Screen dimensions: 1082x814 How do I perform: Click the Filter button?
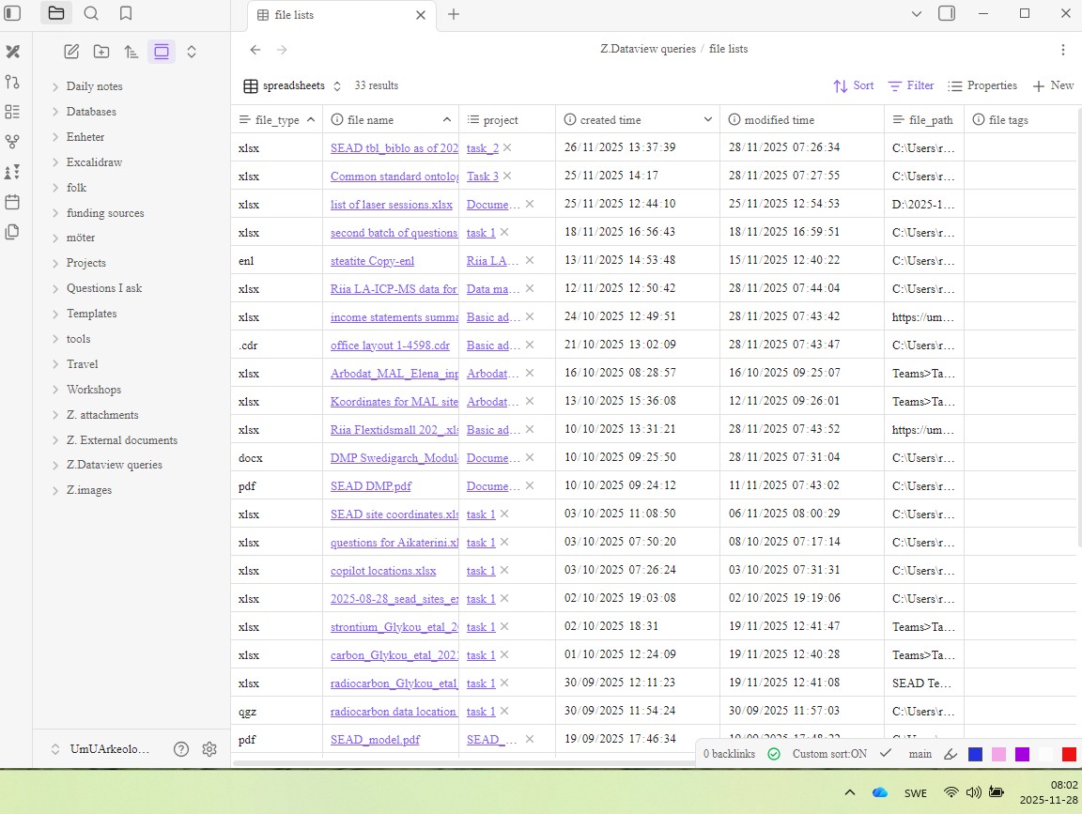pyautogui.click(x=911, y=85)
